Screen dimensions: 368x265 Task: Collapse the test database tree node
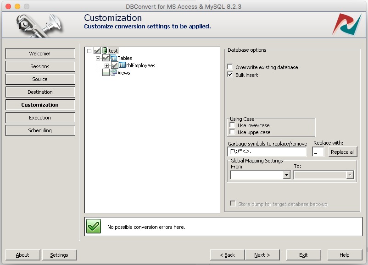coord(89,51)
